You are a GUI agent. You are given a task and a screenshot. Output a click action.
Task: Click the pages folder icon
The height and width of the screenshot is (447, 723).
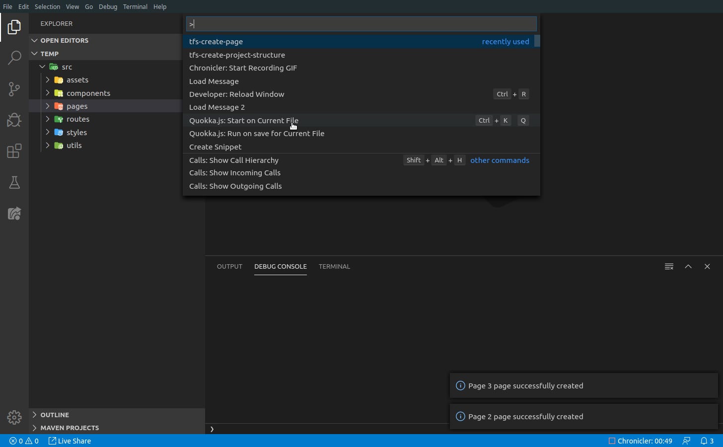[x=59, y=106]
